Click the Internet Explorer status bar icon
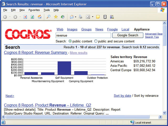The image size is (168, 126). point(3,122)
